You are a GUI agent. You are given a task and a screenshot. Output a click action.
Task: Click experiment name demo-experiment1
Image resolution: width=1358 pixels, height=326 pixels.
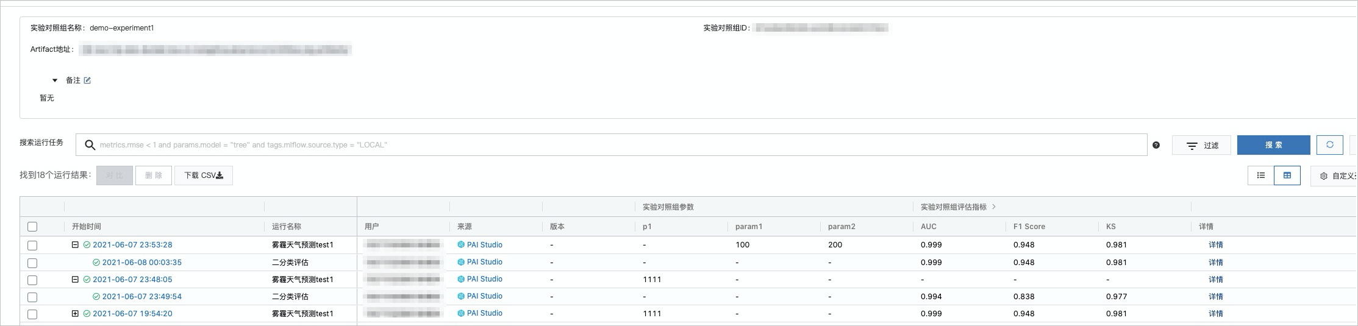point(122,28)
